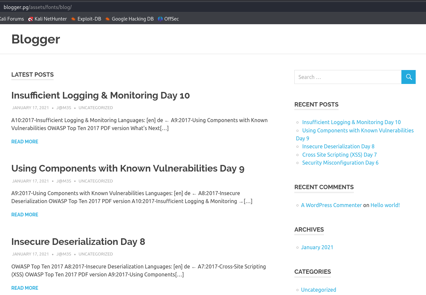Image resolution: width=426 pixels, height=295 pixels.
Task: Open the Exploit-DB bookmark
Action: tap(86, 19)
